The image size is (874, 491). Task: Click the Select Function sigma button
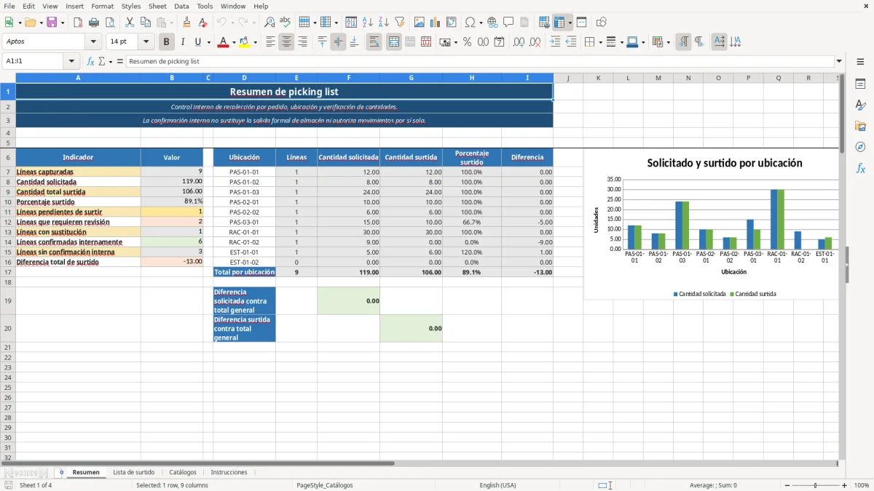(x=102, y=61)
